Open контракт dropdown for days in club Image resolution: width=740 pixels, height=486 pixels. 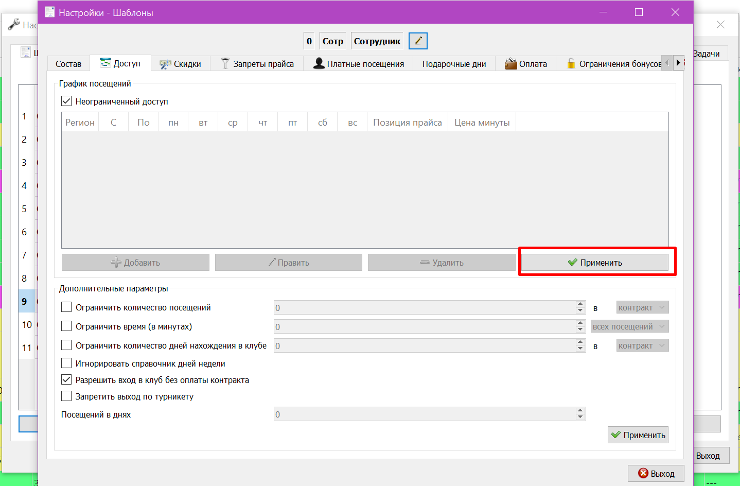click(x=643, y=345)
